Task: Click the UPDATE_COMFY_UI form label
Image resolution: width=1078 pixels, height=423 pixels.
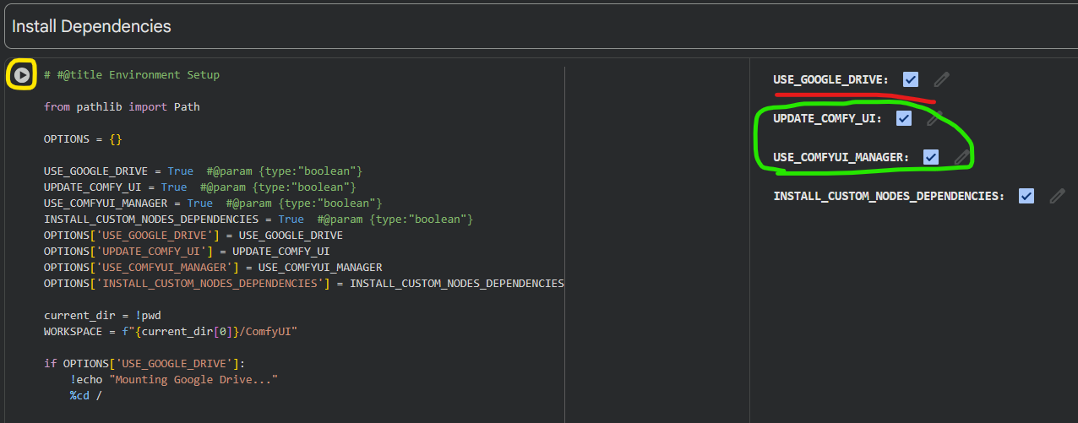Action: 827,119
